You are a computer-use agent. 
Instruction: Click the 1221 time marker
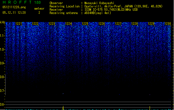pyautogui.click(x=19, y=24)
